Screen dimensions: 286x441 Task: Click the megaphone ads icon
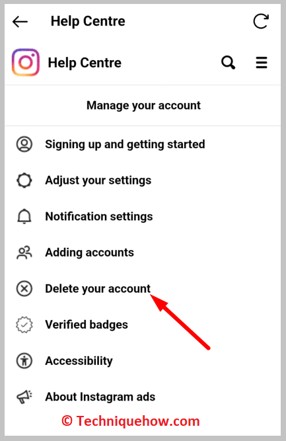[24, 397]
